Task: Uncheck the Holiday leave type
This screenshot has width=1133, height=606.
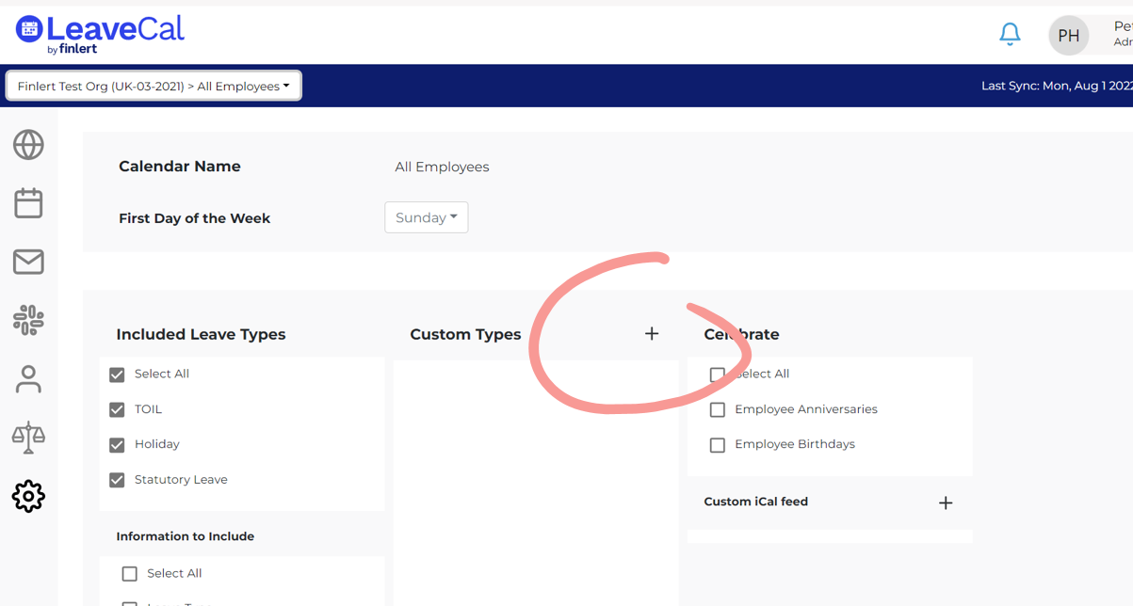Action: pyautogui.click(x=117, y=445)
